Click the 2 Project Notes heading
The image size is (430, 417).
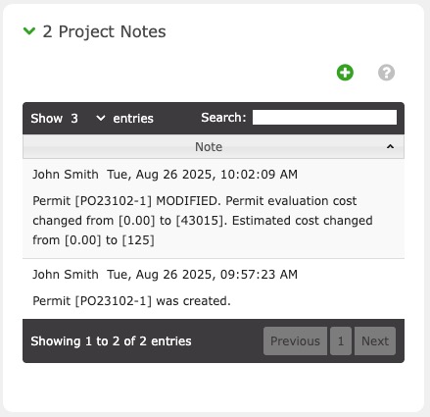[x=104, y=31]
